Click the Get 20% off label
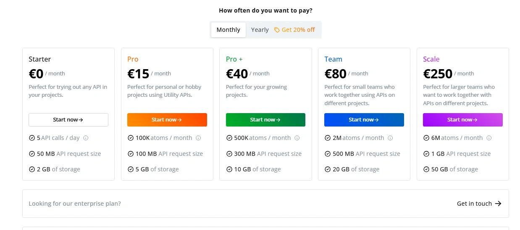 pos(298,30)
